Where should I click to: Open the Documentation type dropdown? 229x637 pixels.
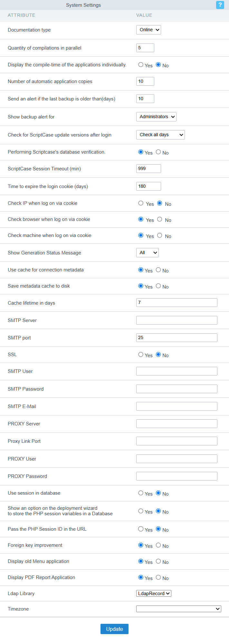tap(148, 30)
